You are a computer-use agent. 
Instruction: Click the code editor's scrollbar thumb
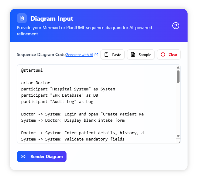[x=178, y=77]
